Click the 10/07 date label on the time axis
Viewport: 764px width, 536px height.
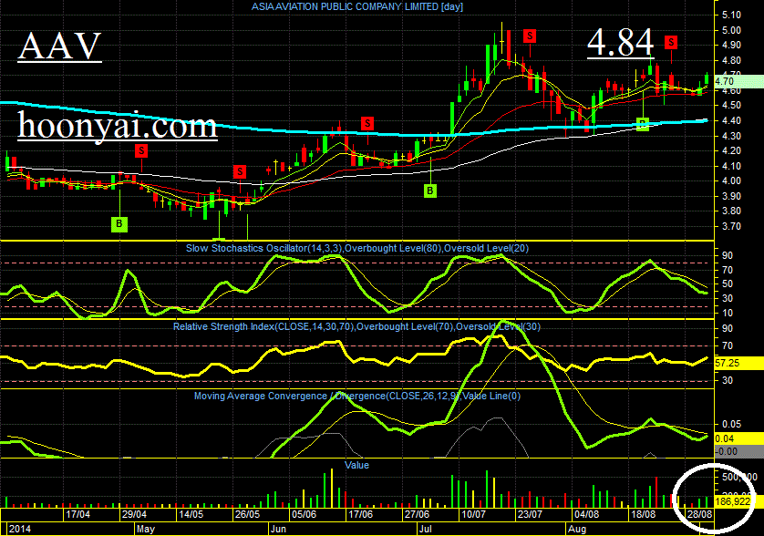pos(473,514)
